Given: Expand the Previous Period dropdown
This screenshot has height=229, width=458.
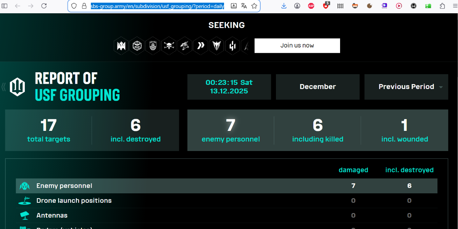Looking at the screenshot, I should click(406, 87).
